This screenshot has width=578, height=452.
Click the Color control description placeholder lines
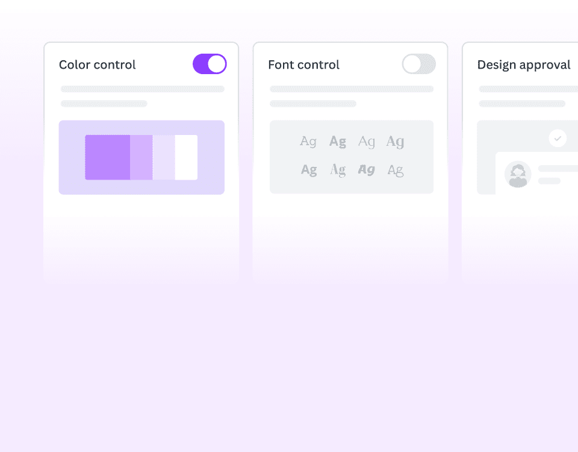(x=142, y=96)
